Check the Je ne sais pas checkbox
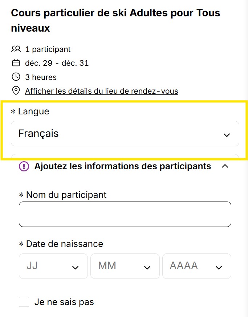 pos(24,301)
